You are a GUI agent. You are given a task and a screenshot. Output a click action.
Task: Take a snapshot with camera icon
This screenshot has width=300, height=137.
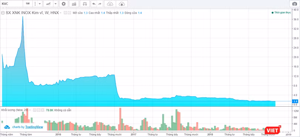(x=295, y=4)
